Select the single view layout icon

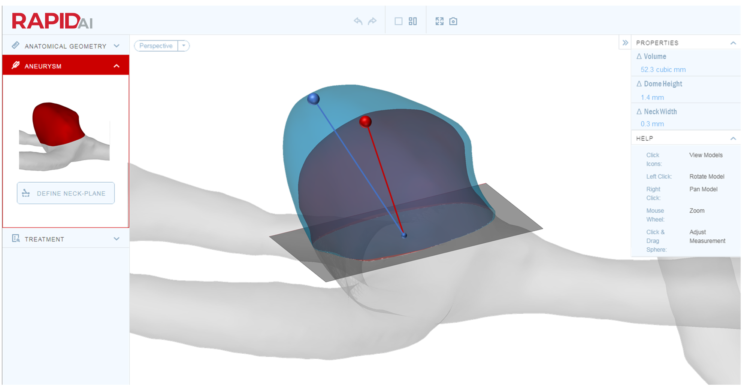click(398, 21)
